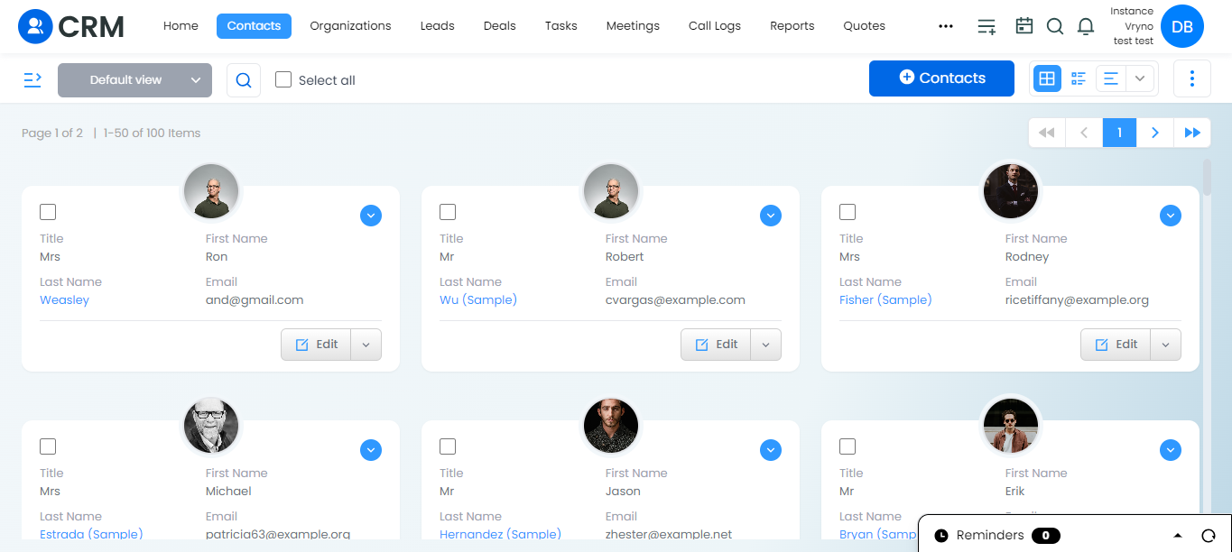Click the page scrollbar thumb
Viewport: 1232px width, 552px height.
pyautogui.click(x=1207, y=178)
